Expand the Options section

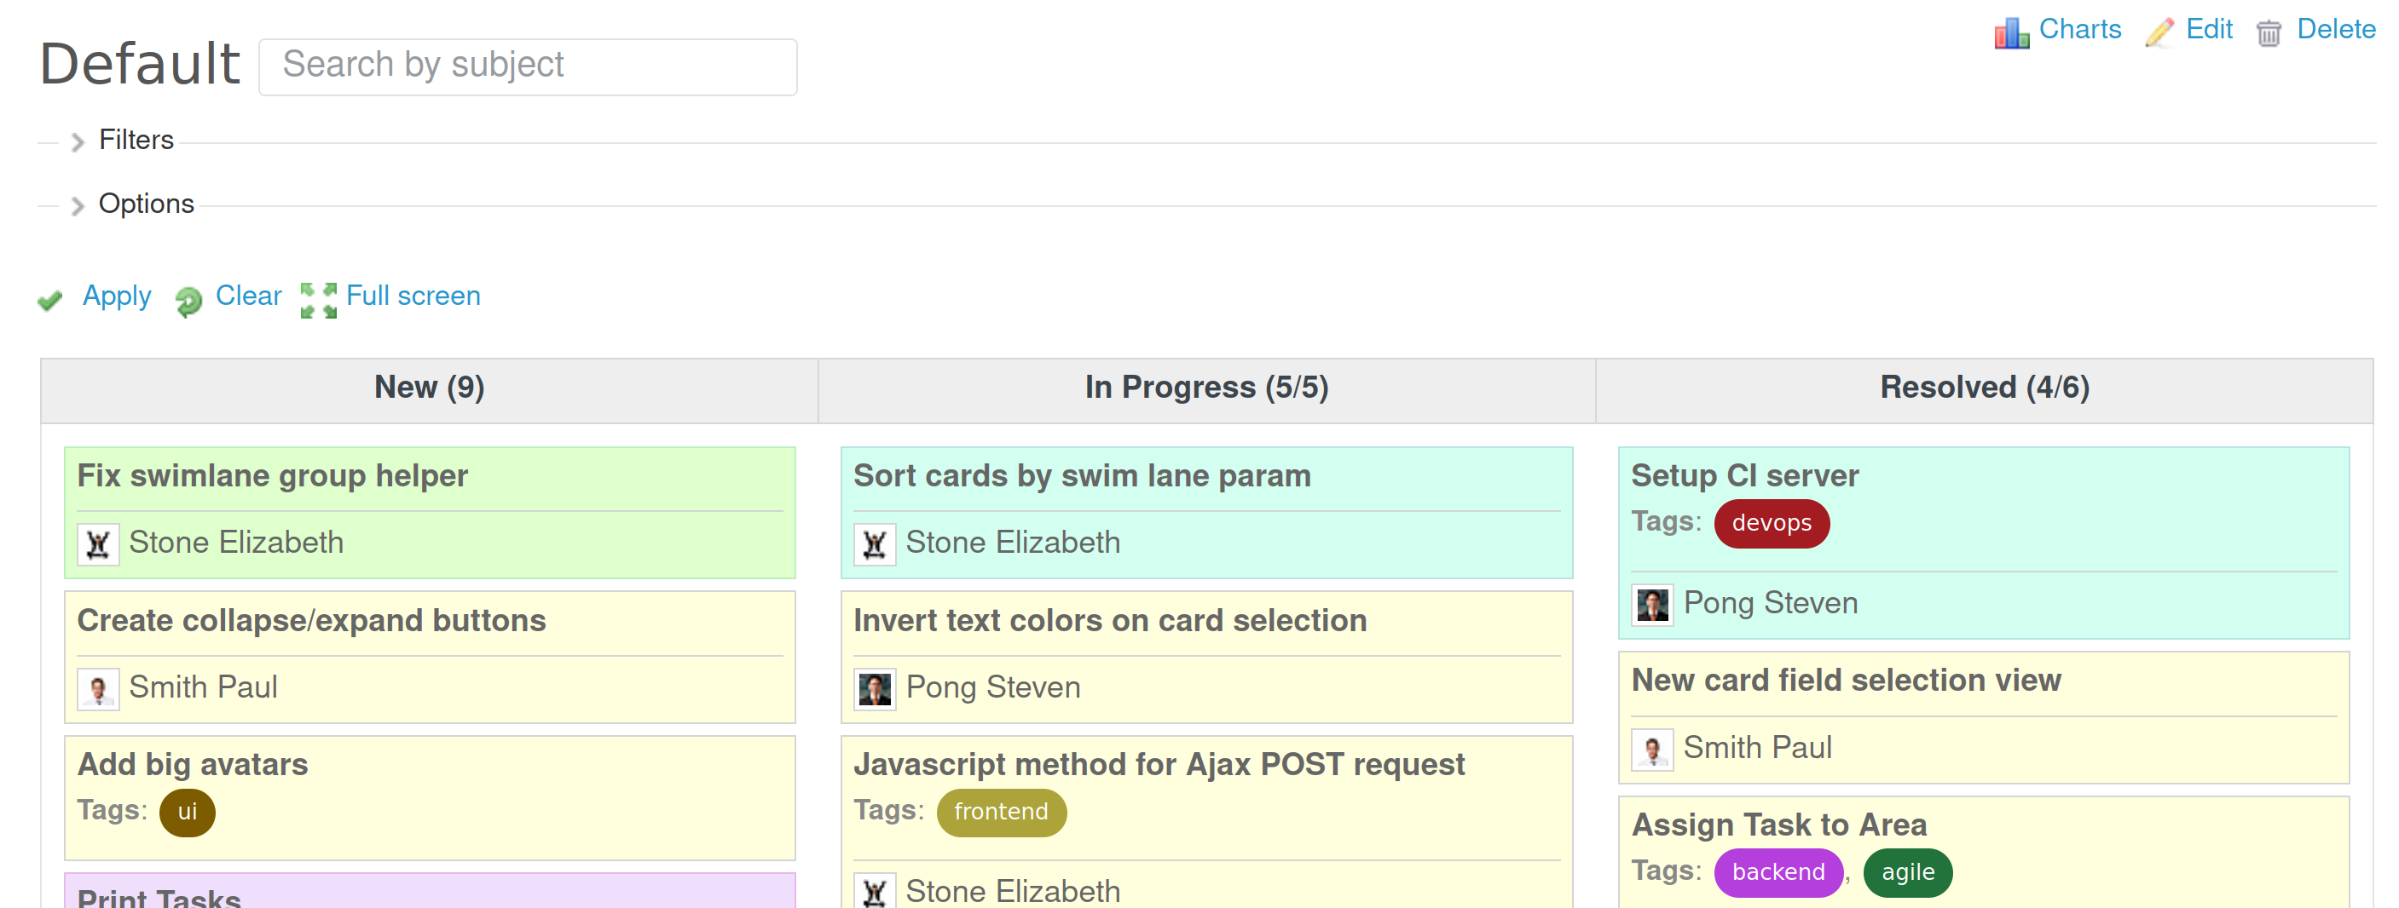coord(147,204)
